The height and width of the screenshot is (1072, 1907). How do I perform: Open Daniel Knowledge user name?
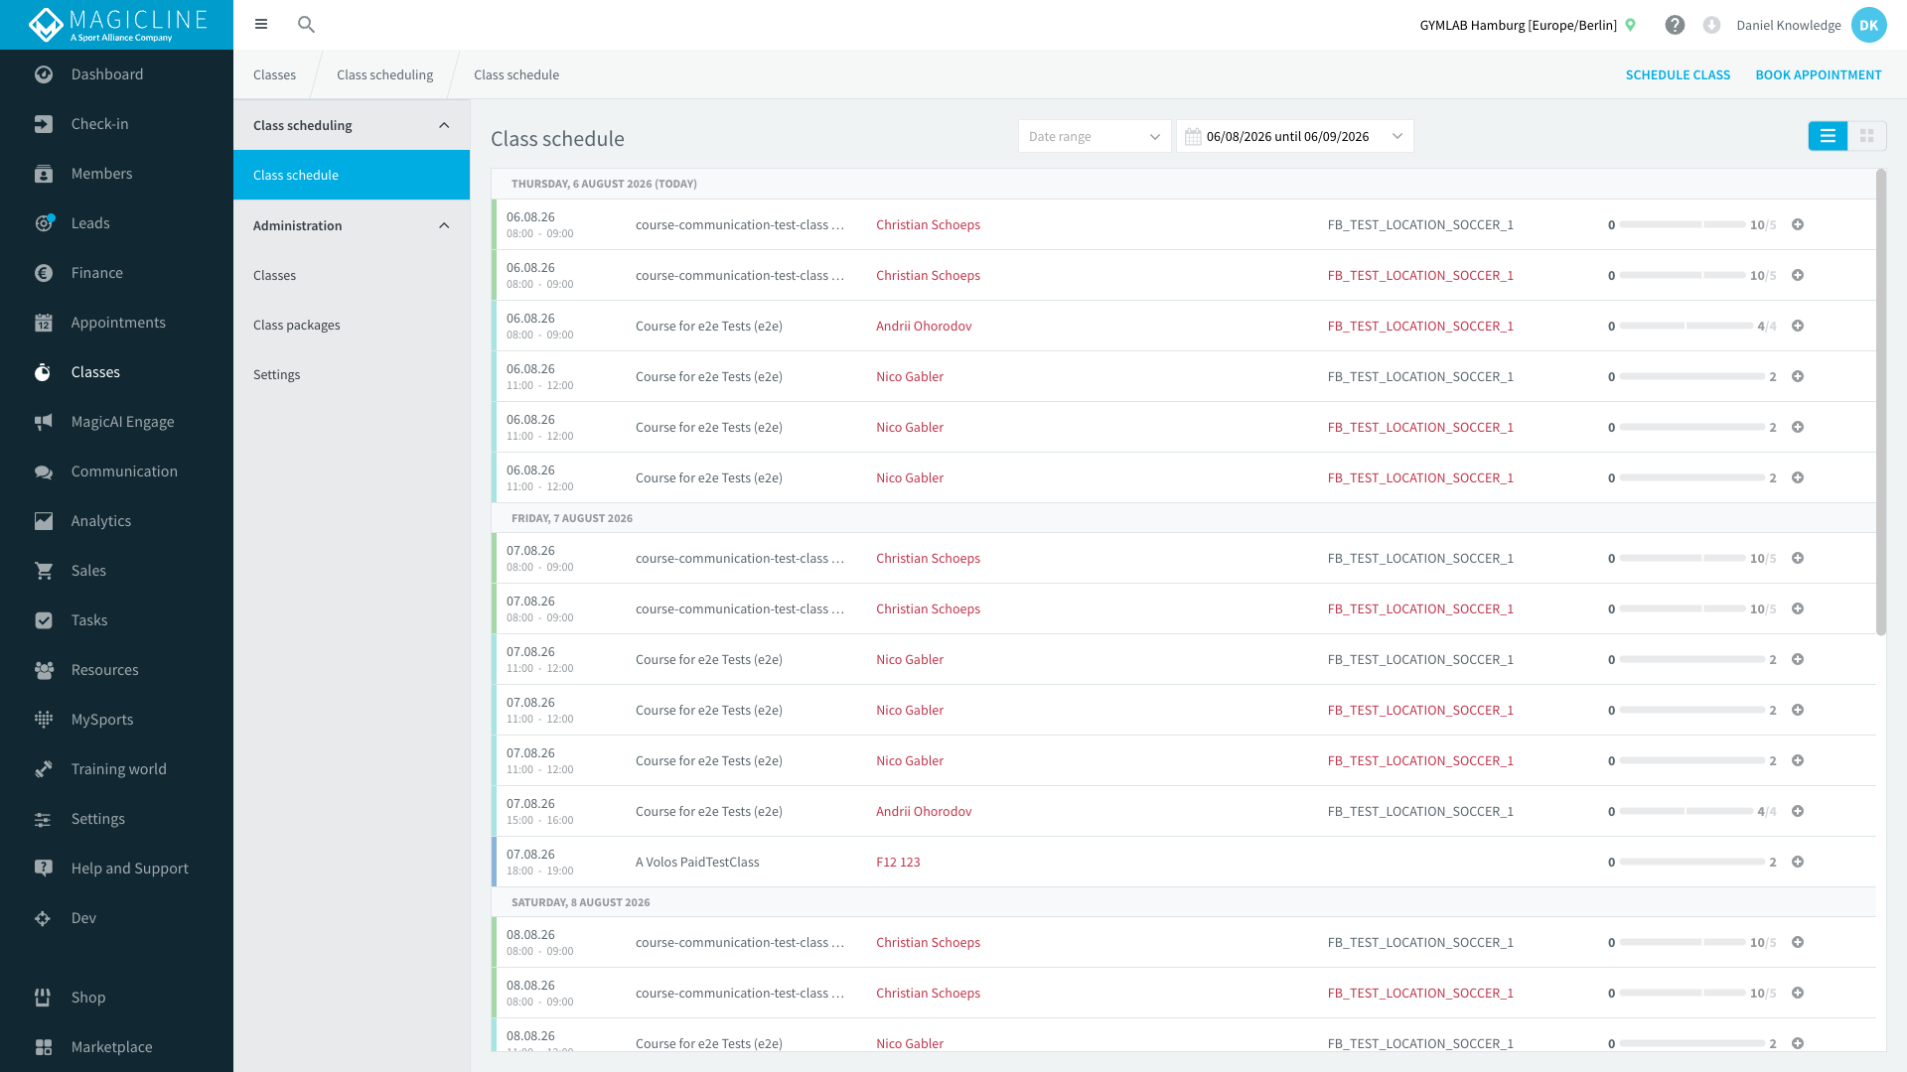pyautogui.click(x=1788, y=25)
